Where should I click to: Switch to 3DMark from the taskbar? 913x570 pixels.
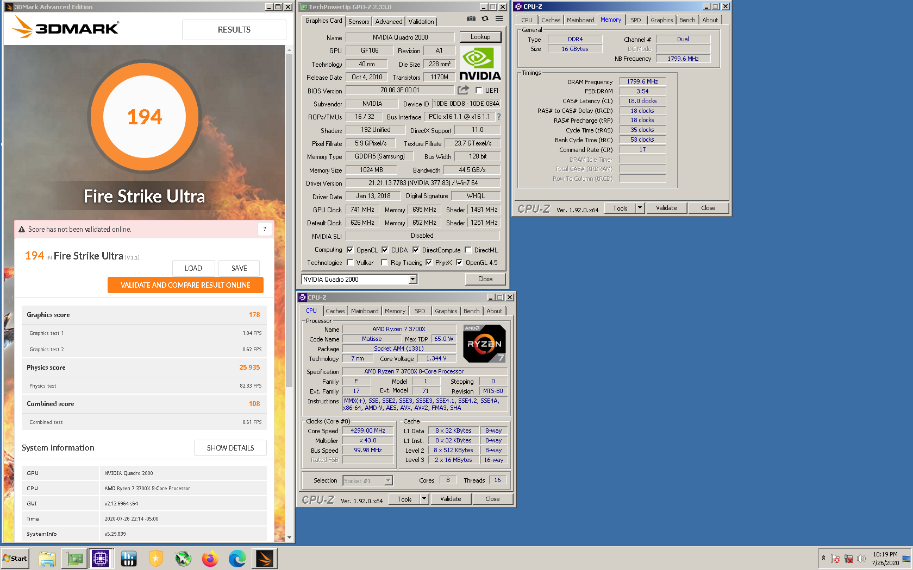click(265, 558)
